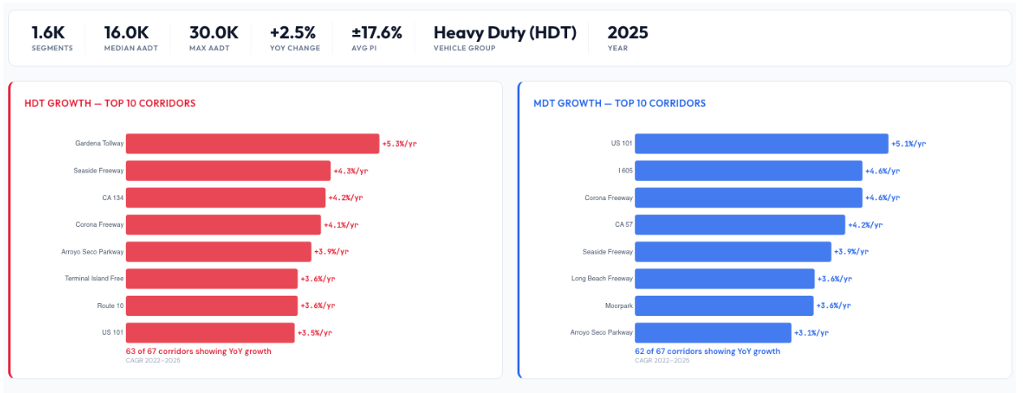Select the +2.5% YoY change stat

point(293,32)
